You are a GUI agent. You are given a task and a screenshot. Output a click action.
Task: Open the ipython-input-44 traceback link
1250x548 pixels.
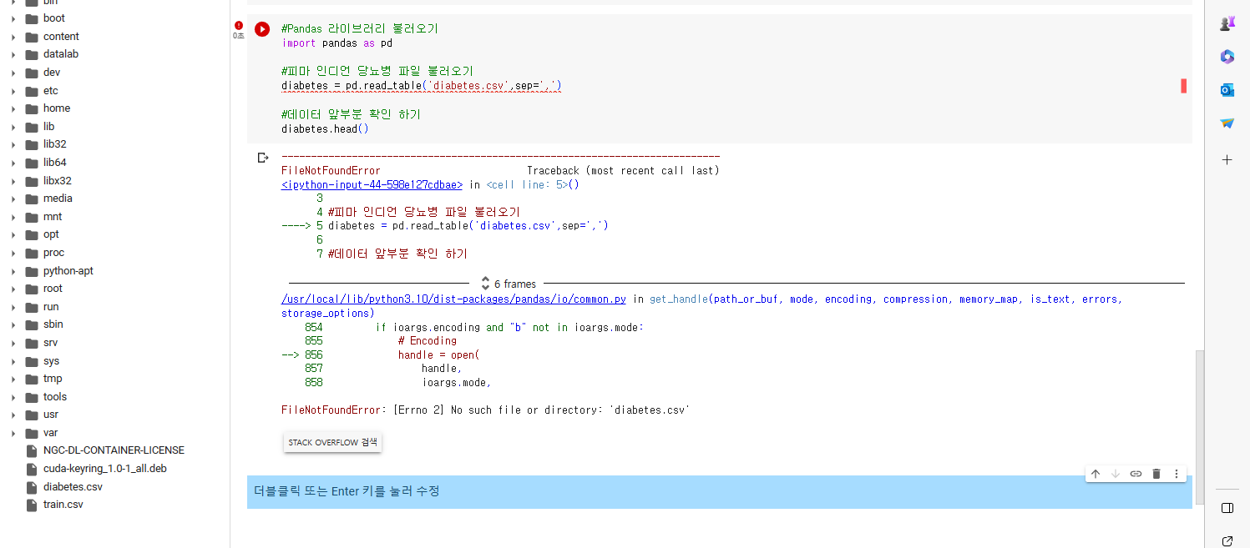[x=372, y=184]
